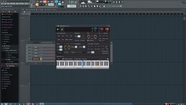Screen dimensions: 186x105
Task: Open the VIEW menu
Action: [17, 4]
